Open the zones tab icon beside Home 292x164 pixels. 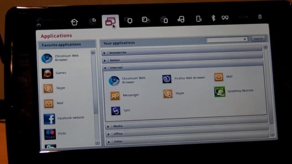pos(93,21)
